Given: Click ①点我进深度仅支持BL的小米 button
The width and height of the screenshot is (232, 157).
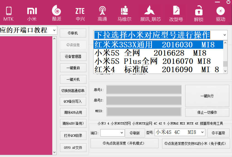Looking at the screenshot, I should pyautogui.click(x=196, y=144).
